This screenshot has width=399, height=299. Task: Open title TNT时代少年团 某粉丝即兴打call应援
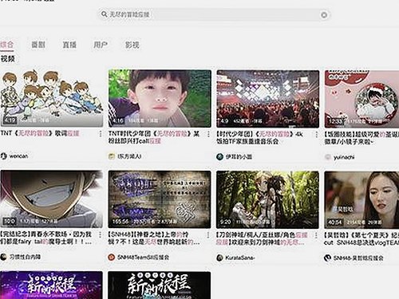coord(153,137)
